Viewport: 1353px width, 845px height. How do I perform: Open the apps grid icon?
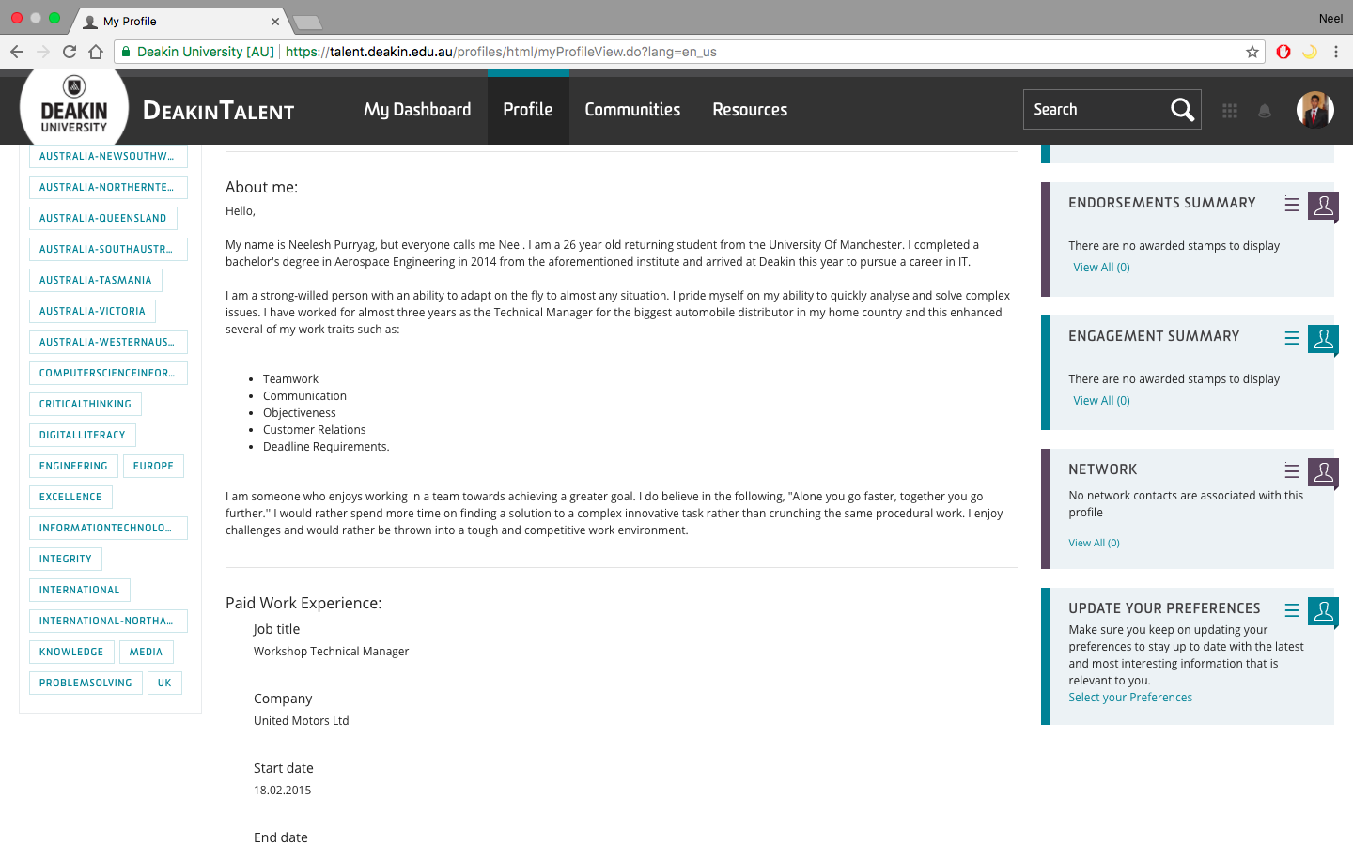[1230, 111]
